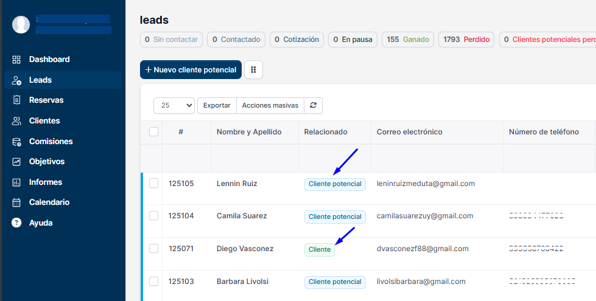Image resolution: width=596 pixels, height=301 pixels.
Task: Click the Dashboard grid icon in sidebar
Action: point(17,60)
